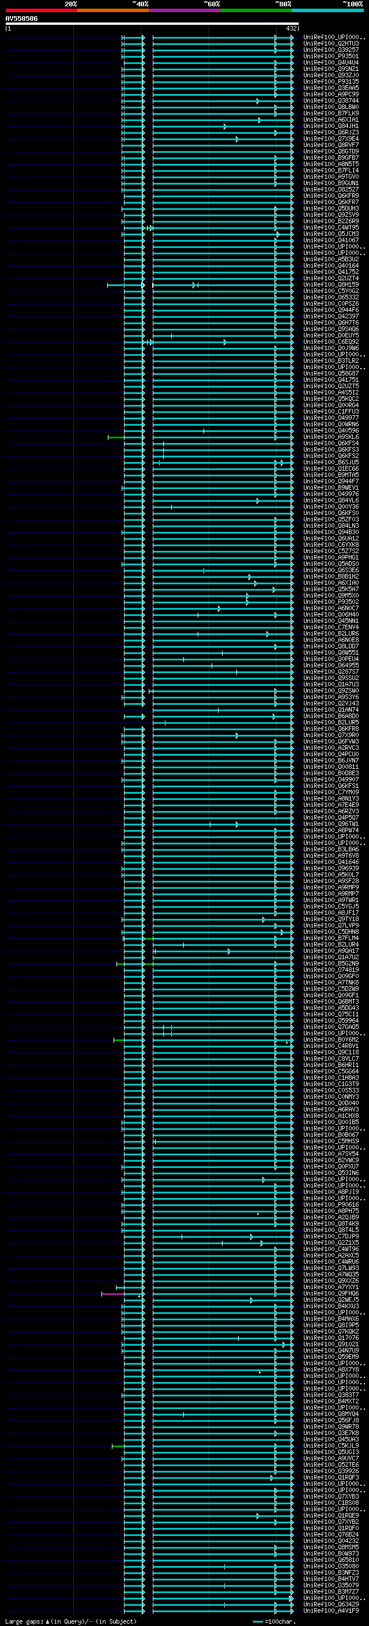The width and height of the screenshot is (369, 1626).
Task: Select hit UniRef100_Q00811
Action: [331, 767]
